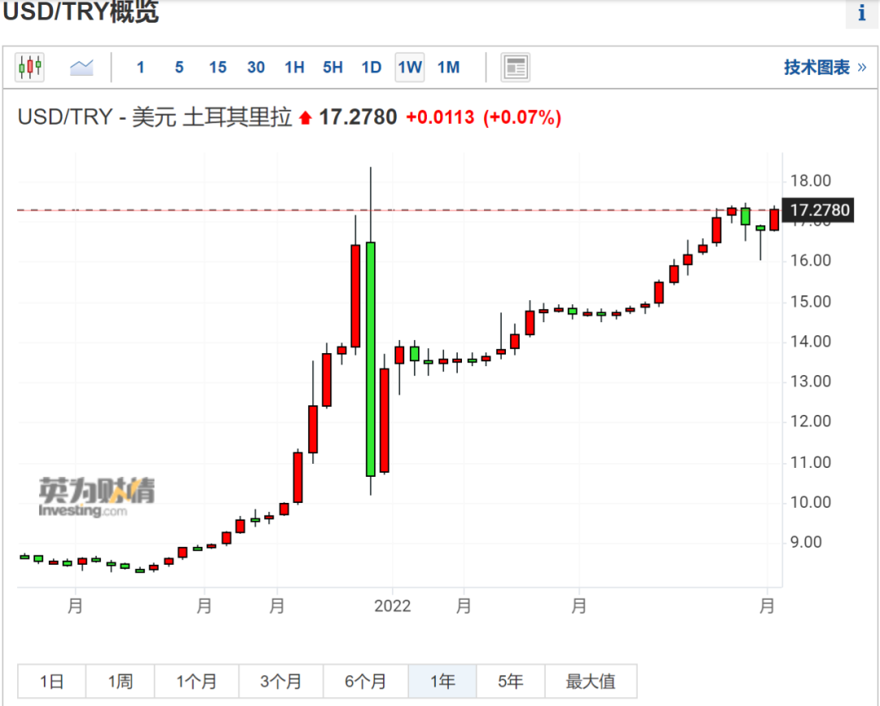The image size is (880, 706).
Task: Choose the 1个月 time range
Action: (x=196, y=682)
